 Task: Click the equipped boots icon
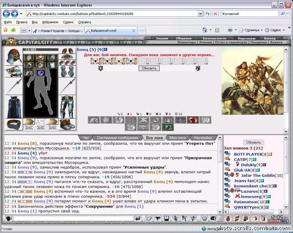tap(67, 124)
